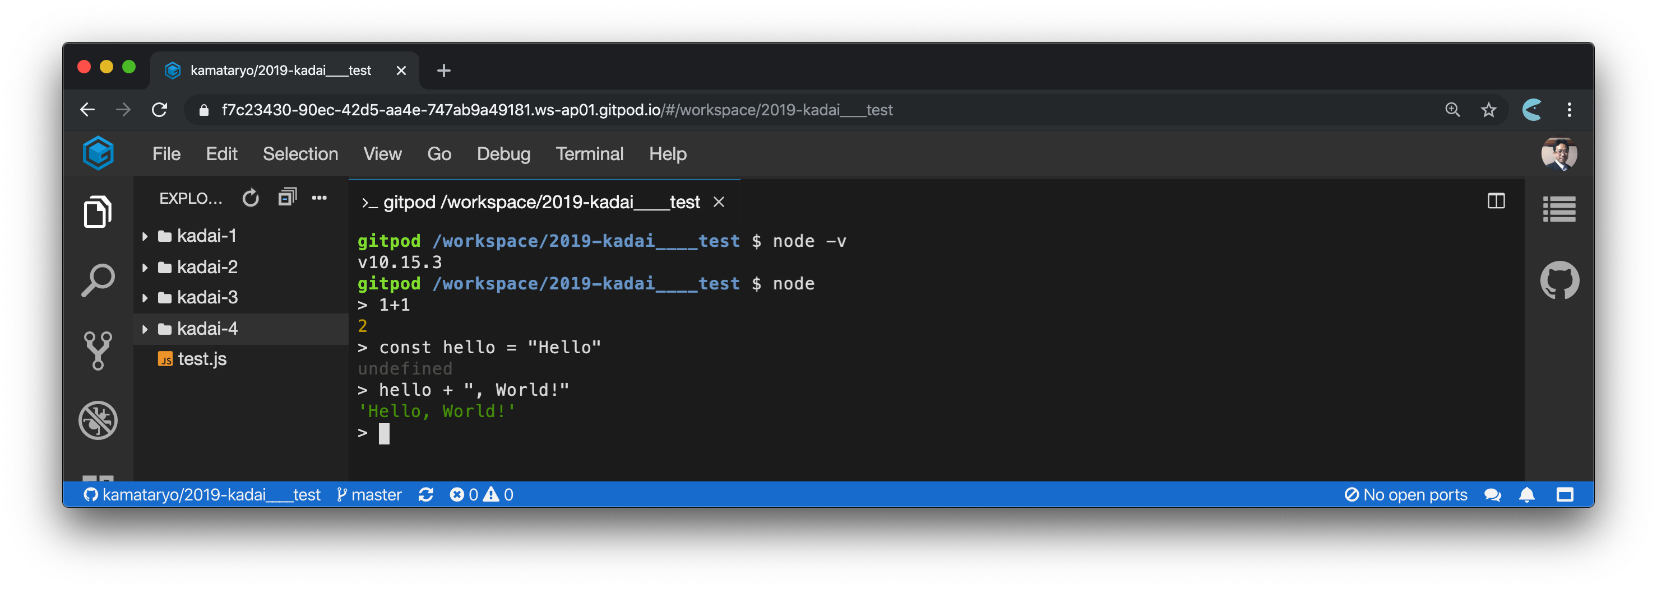
Task: Collapse all folders in Explorer
Action: pos(287,197)
